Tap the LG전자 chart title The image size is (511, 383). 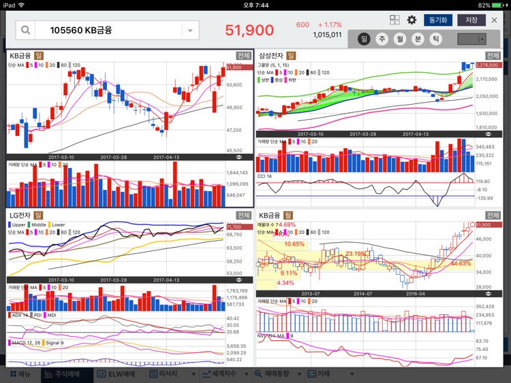coord(20,215)
